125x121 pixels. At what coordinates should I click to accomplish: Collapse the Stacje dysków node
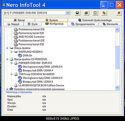(x=7, y=48)
